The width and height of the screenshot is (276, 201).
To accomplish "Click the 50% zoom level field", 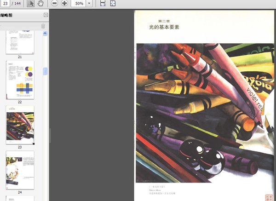I will (x=79, y=3).
